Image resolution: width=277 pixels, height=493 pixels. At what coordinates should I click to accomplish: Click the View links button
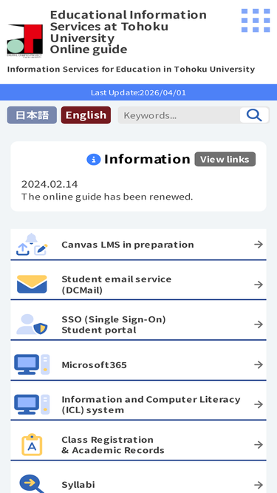225,160
